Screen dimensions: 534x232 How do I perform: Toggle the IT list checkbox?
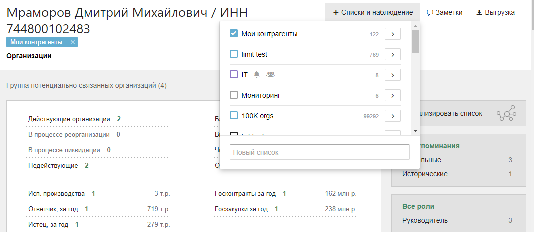click(234, 75)
